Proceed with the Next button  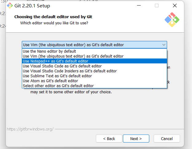tap(136, 139)
